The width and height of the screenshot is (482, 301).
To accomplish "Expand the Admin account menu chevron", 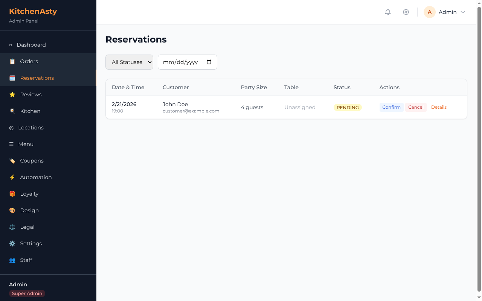I will pyautogui.click(x=462, y=12).
